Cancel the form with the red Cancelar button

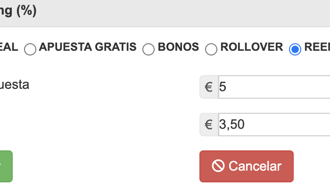click(247, 166)
